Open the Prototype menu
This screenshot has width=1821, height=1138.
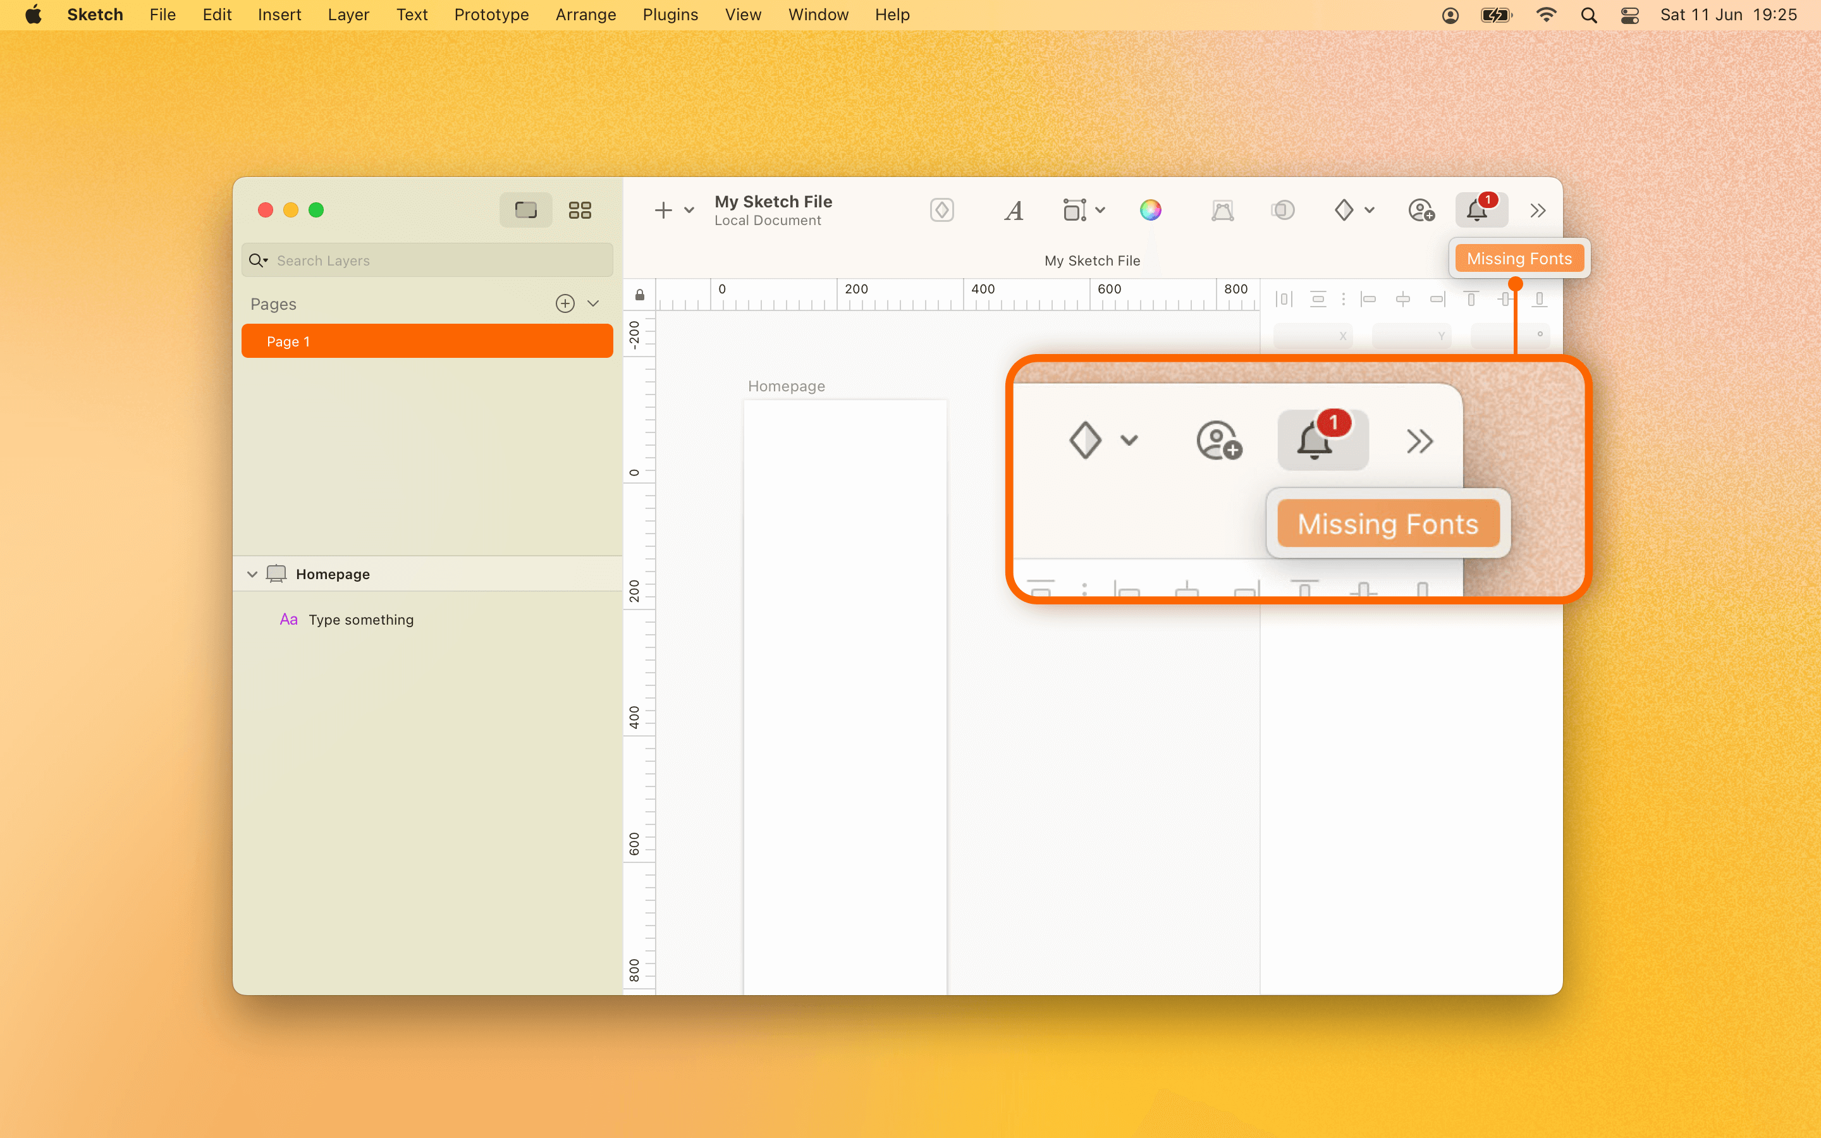(x=491, y=15)
